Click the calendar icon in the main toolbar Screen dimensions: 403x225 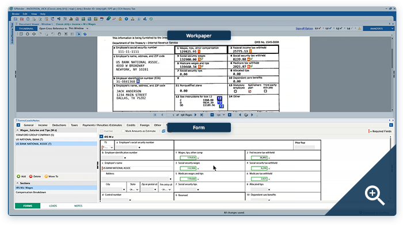point(102,19)
